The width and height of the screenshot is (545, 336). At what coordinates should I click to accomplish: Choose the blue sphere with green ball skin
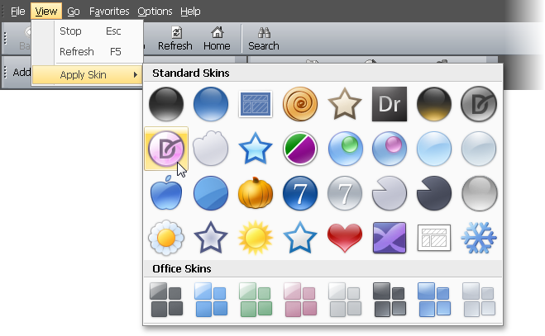345,149
